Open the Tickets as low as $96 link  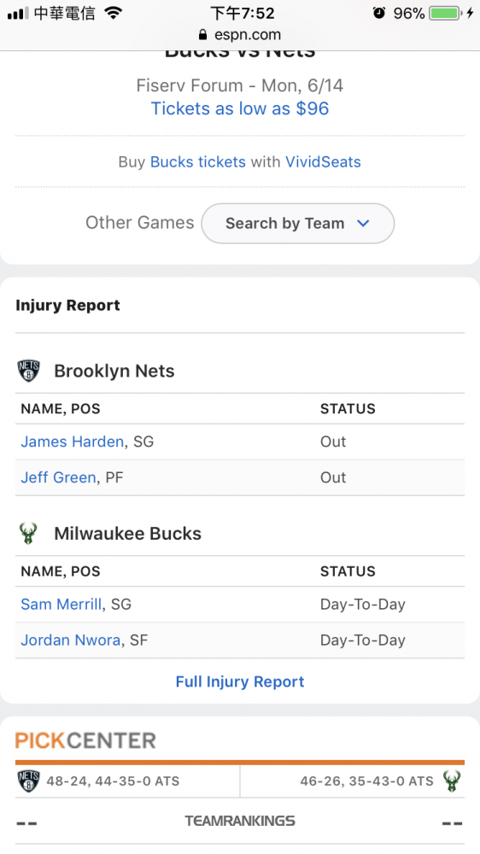[240, 108]
